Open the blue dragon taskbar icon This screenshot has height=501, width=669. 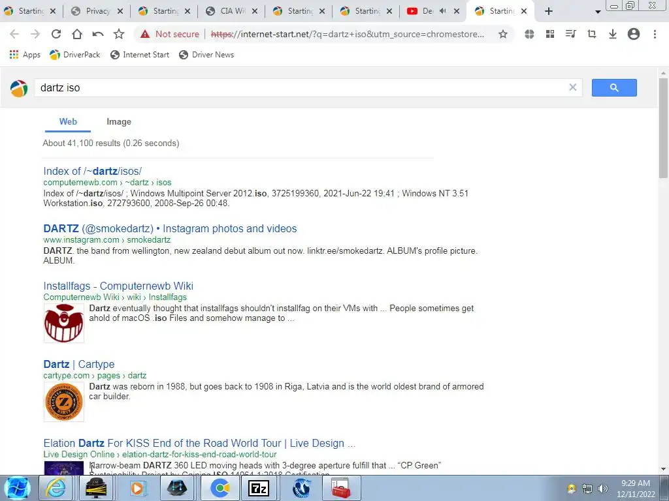pyautogui.click(x=301, y=488)
